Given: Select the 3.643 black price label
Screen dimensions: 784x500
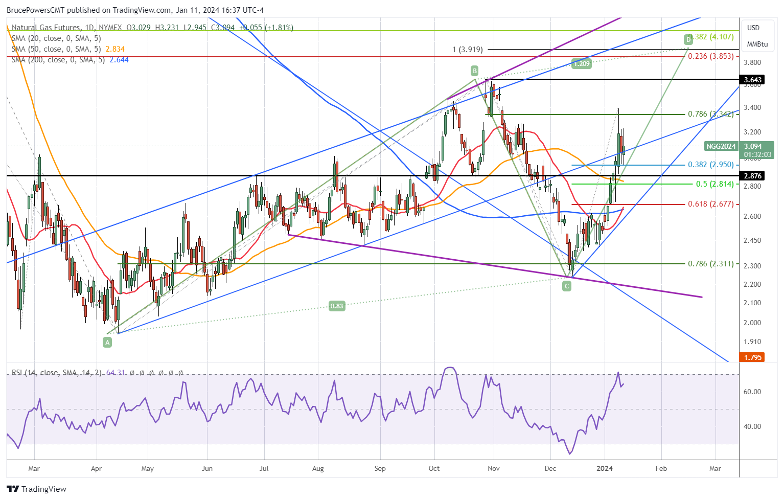Looking at the screenshot, I should pos(752,80).
